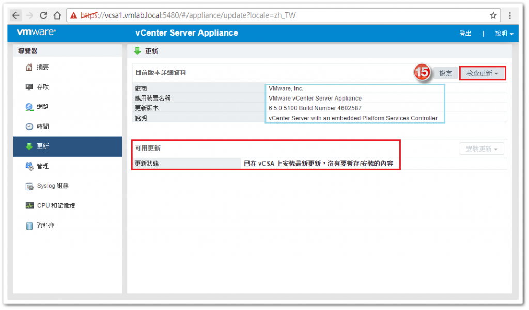
Task: Click the 導覽器 navigator heading
Action: pyautogui.click(x=28, y=51)
